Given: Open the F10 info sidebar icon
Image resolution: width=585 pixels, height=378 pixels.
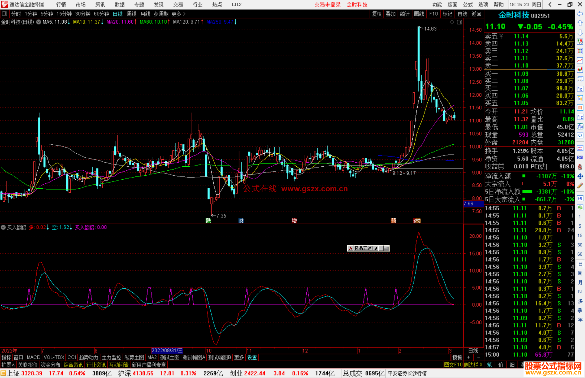Looking at the screenshot, I should [580, 89].
